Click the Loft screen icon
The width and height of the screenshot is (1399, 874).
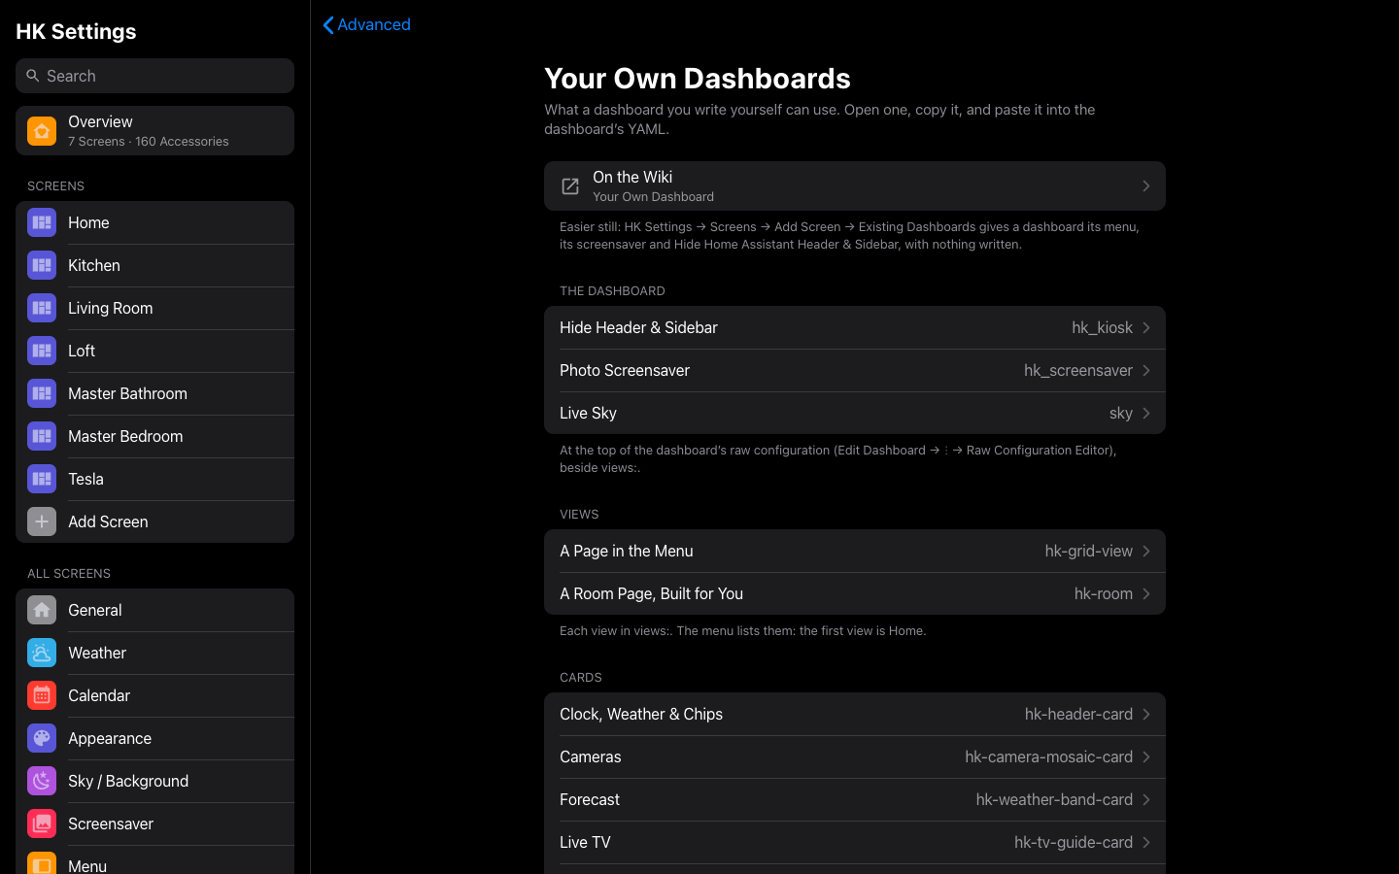pos(42,351)
